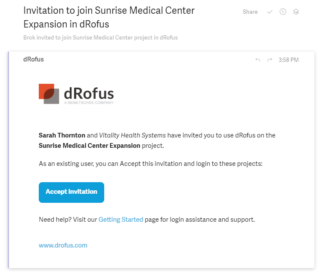Click the purple left border of email
The width and height of the screenshot is (320, 278).
point(8,160)
